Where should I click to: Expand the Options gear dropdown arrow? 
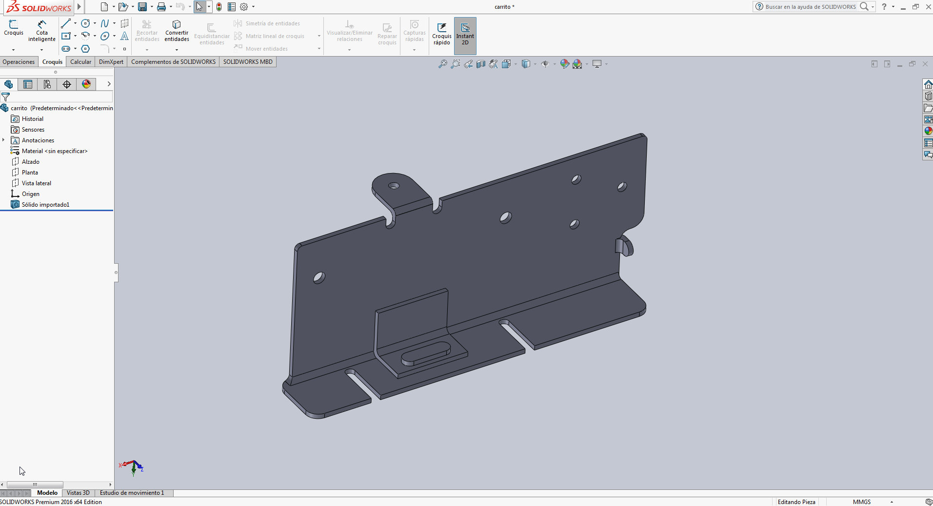(253, 7)
